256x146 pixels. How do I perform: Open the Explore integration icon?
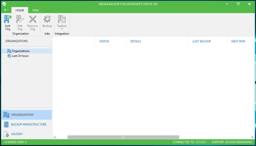point(62,19)
